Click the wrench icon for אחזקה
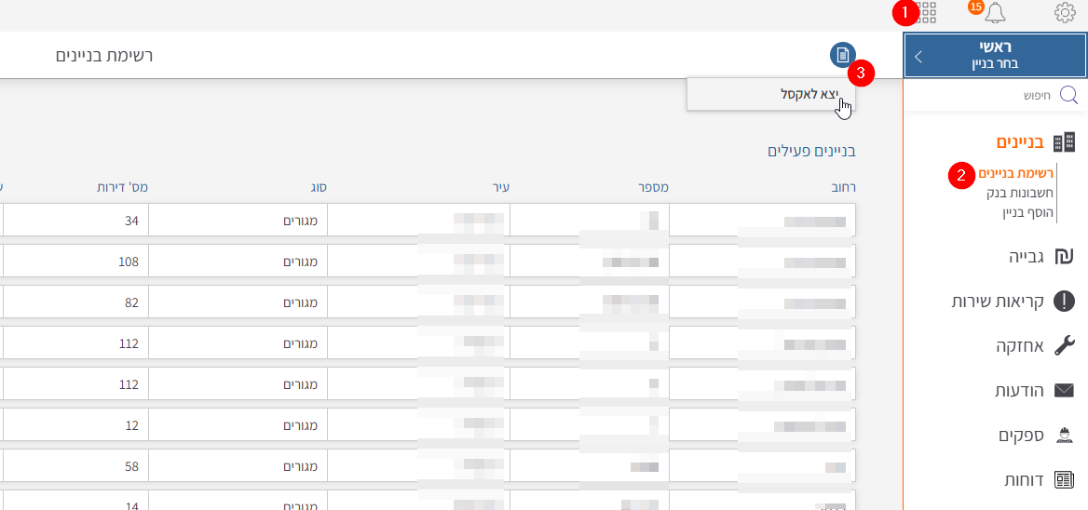The height and width of the screenshot is (510, 1088). 1064,346
